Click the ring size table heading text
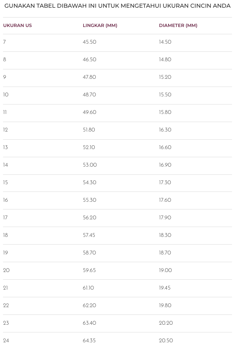 pyautogui.click(x=117, y=6)
